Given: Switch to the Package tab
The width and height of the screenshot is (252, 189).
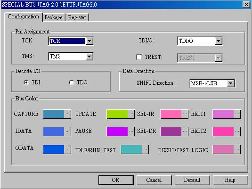Looking at the screenshot, I should (x=54, y=17).
